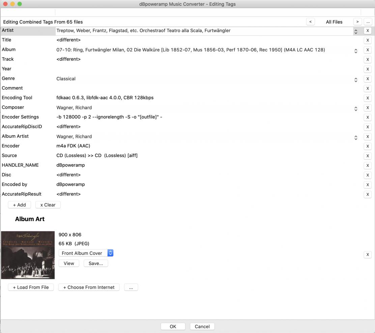
Task: Advance to next file arrow
Action: pyautogui.click(x=357, y=22)
